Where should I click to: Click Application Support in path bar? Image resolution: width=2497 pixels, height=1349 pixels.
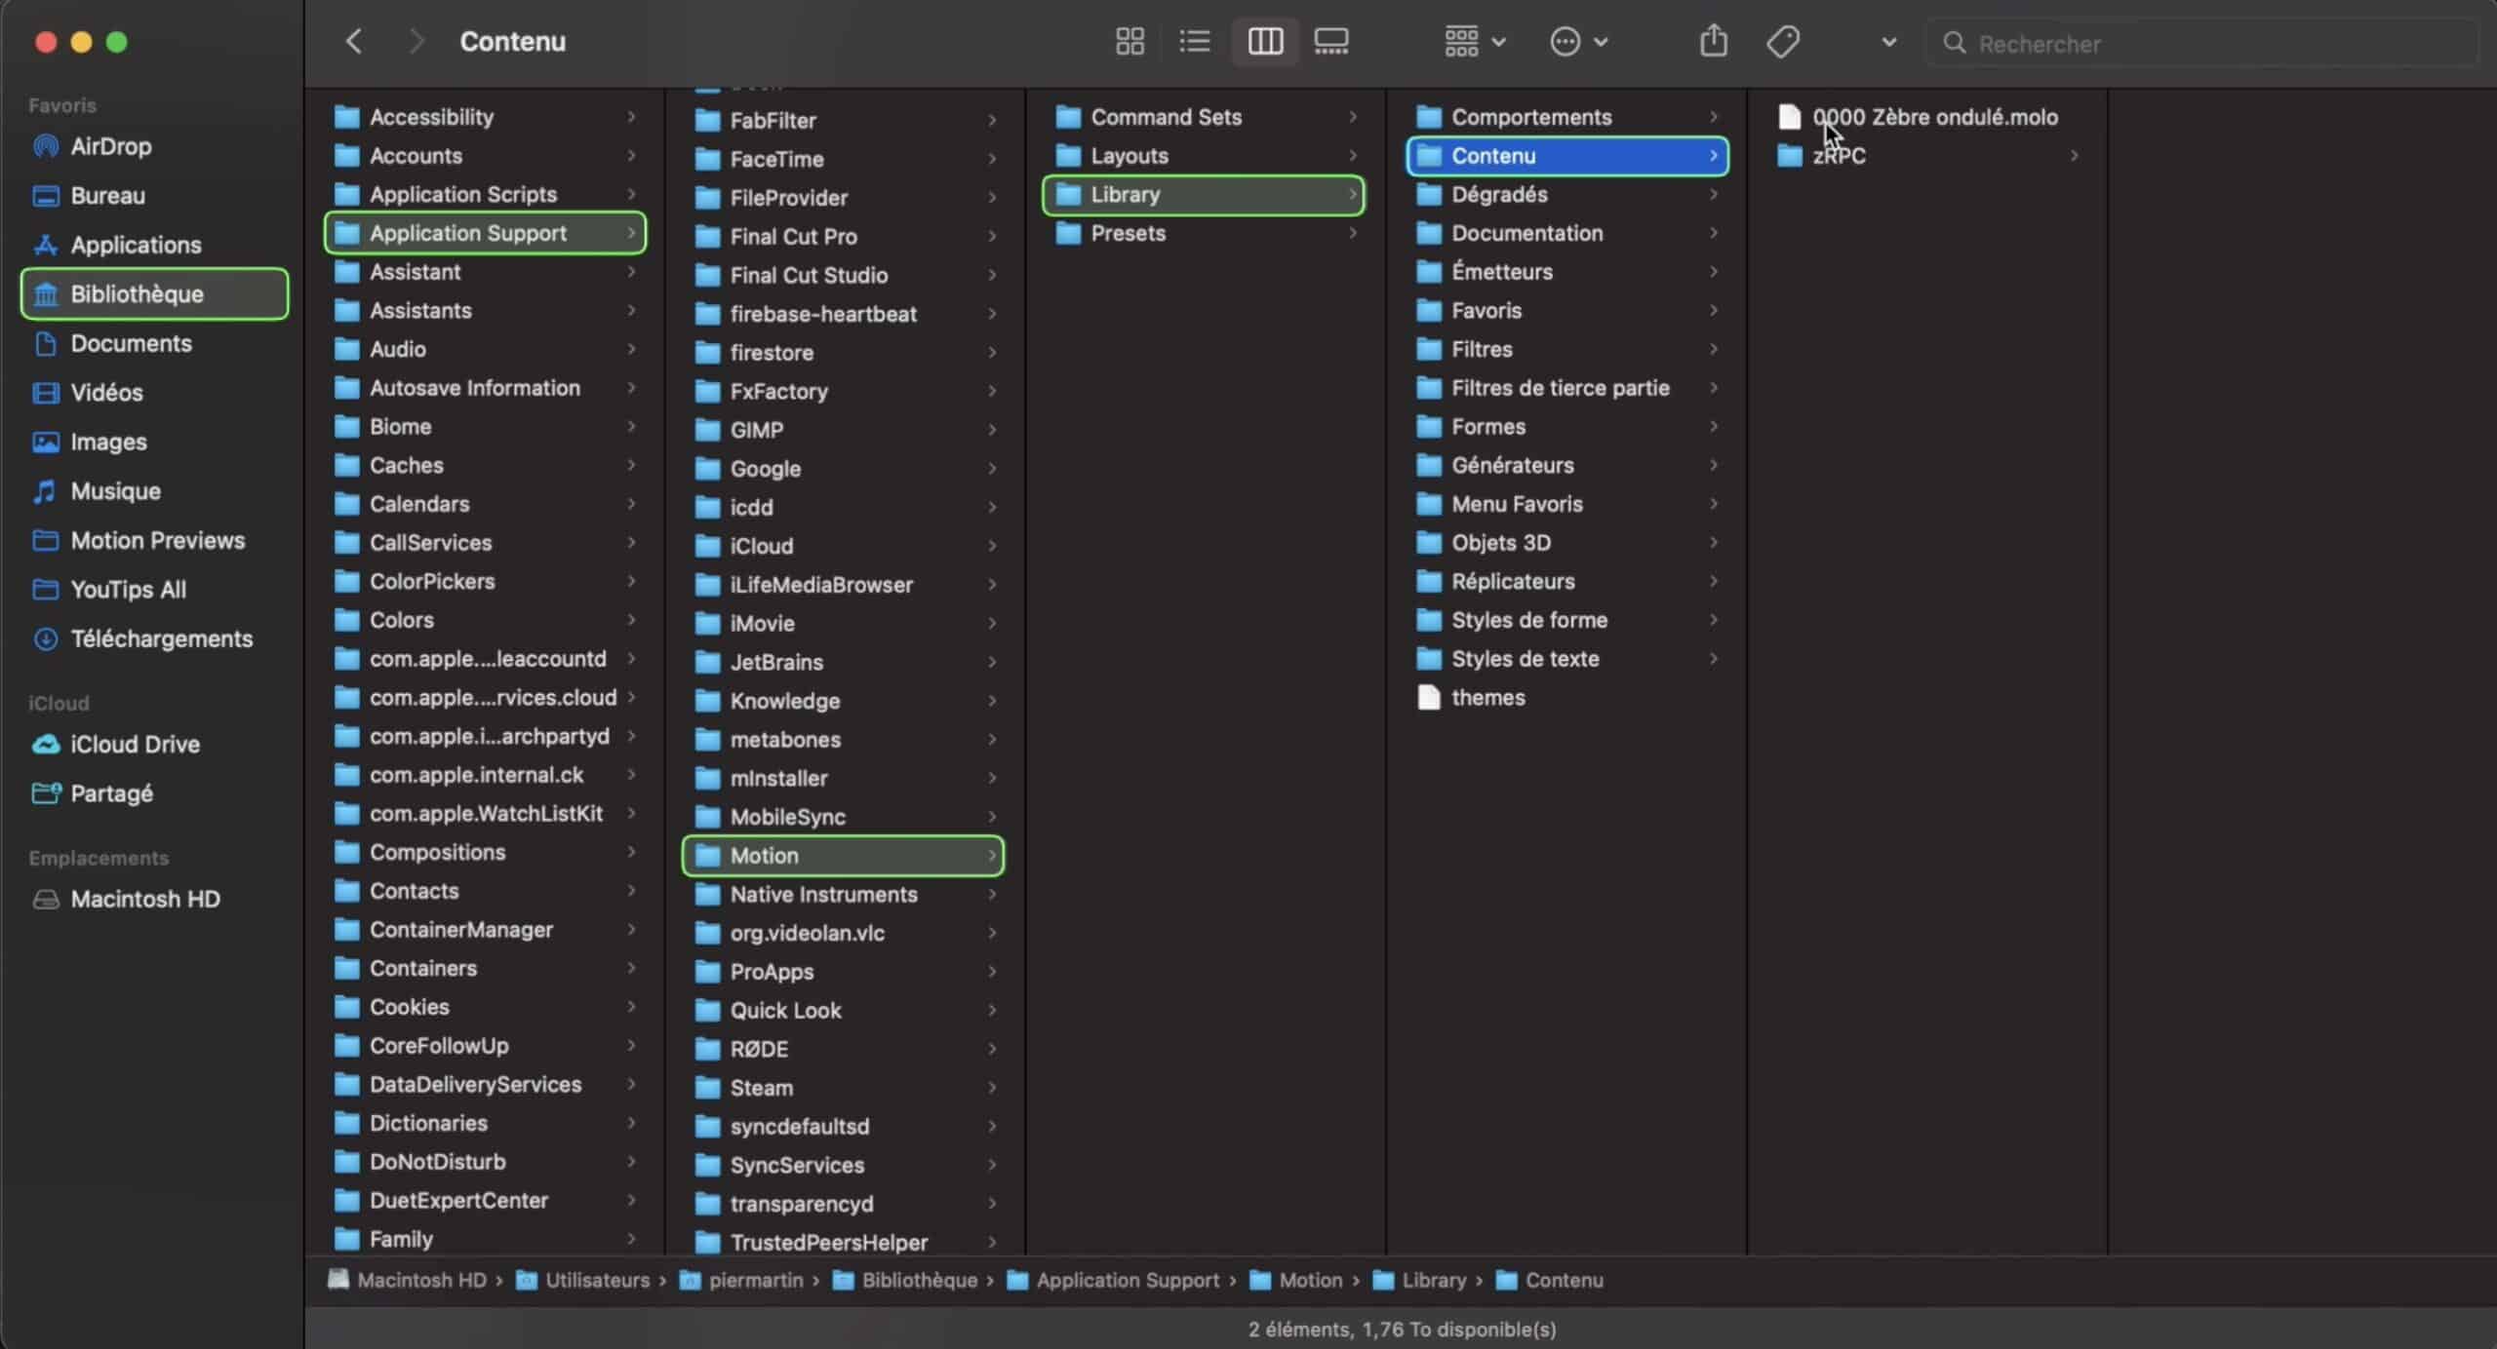(1112, 1280)
